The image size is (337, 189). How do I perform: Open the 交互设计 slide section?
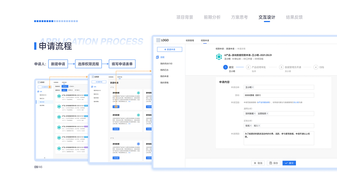click(267, 17)
